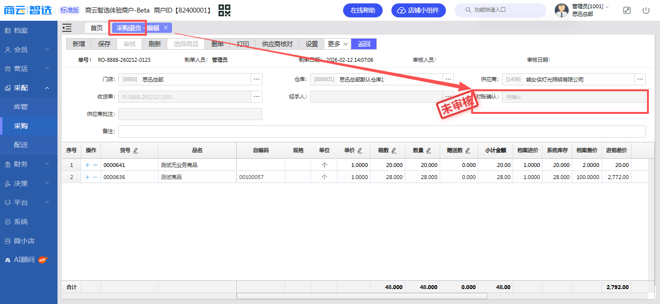
Task: Click the edit pencil beside 数量 header
Action: pyautogui.click(x=429, y=151)
